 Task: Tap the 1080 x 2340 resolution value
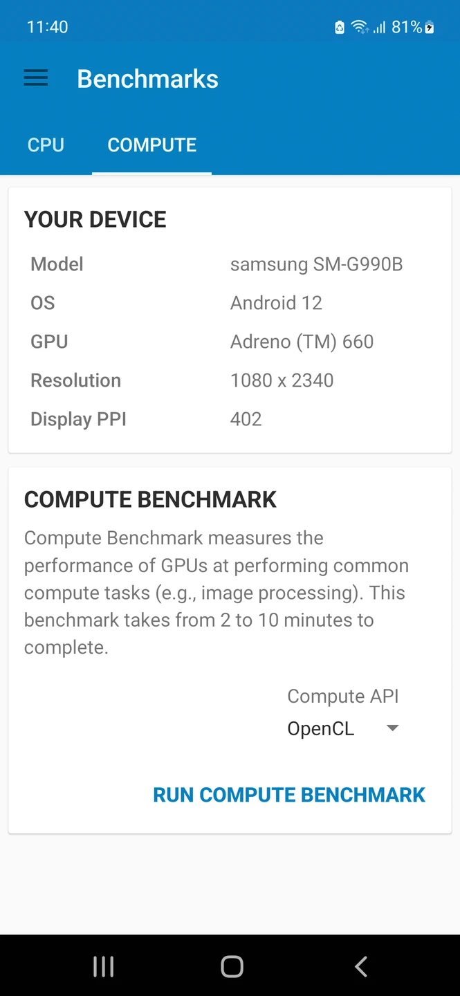click(282, 380)
